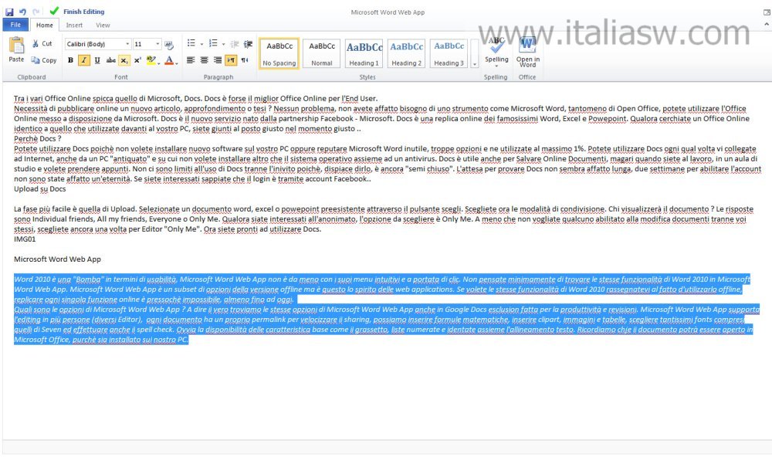This screenshot has height=457, width=772.
Task: Click the 'IMG01' placeholder line
Action: [x=25, y=239]
